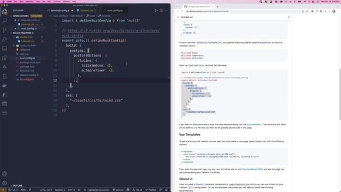Change the LF end of line sequence
This screenshot has height=192, width=341.
79,190
